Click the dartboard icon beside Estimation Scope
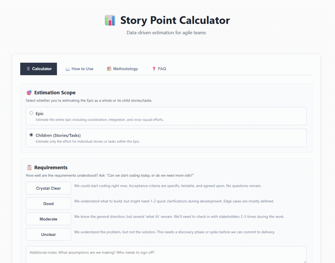Screen dimensions: 335x263 [x=29, y=92]
